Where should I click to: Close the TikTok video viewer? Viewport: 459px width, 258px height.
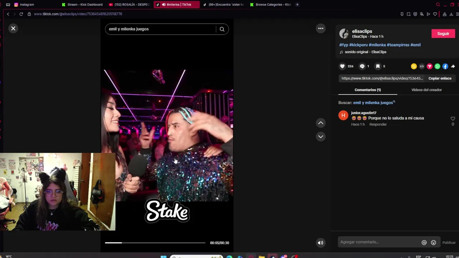[x=13, y=28]
